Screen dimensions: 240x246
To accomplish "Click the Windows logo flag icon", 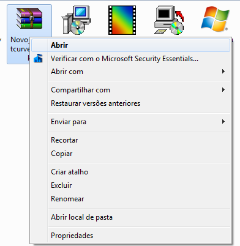I will point(216,19).
